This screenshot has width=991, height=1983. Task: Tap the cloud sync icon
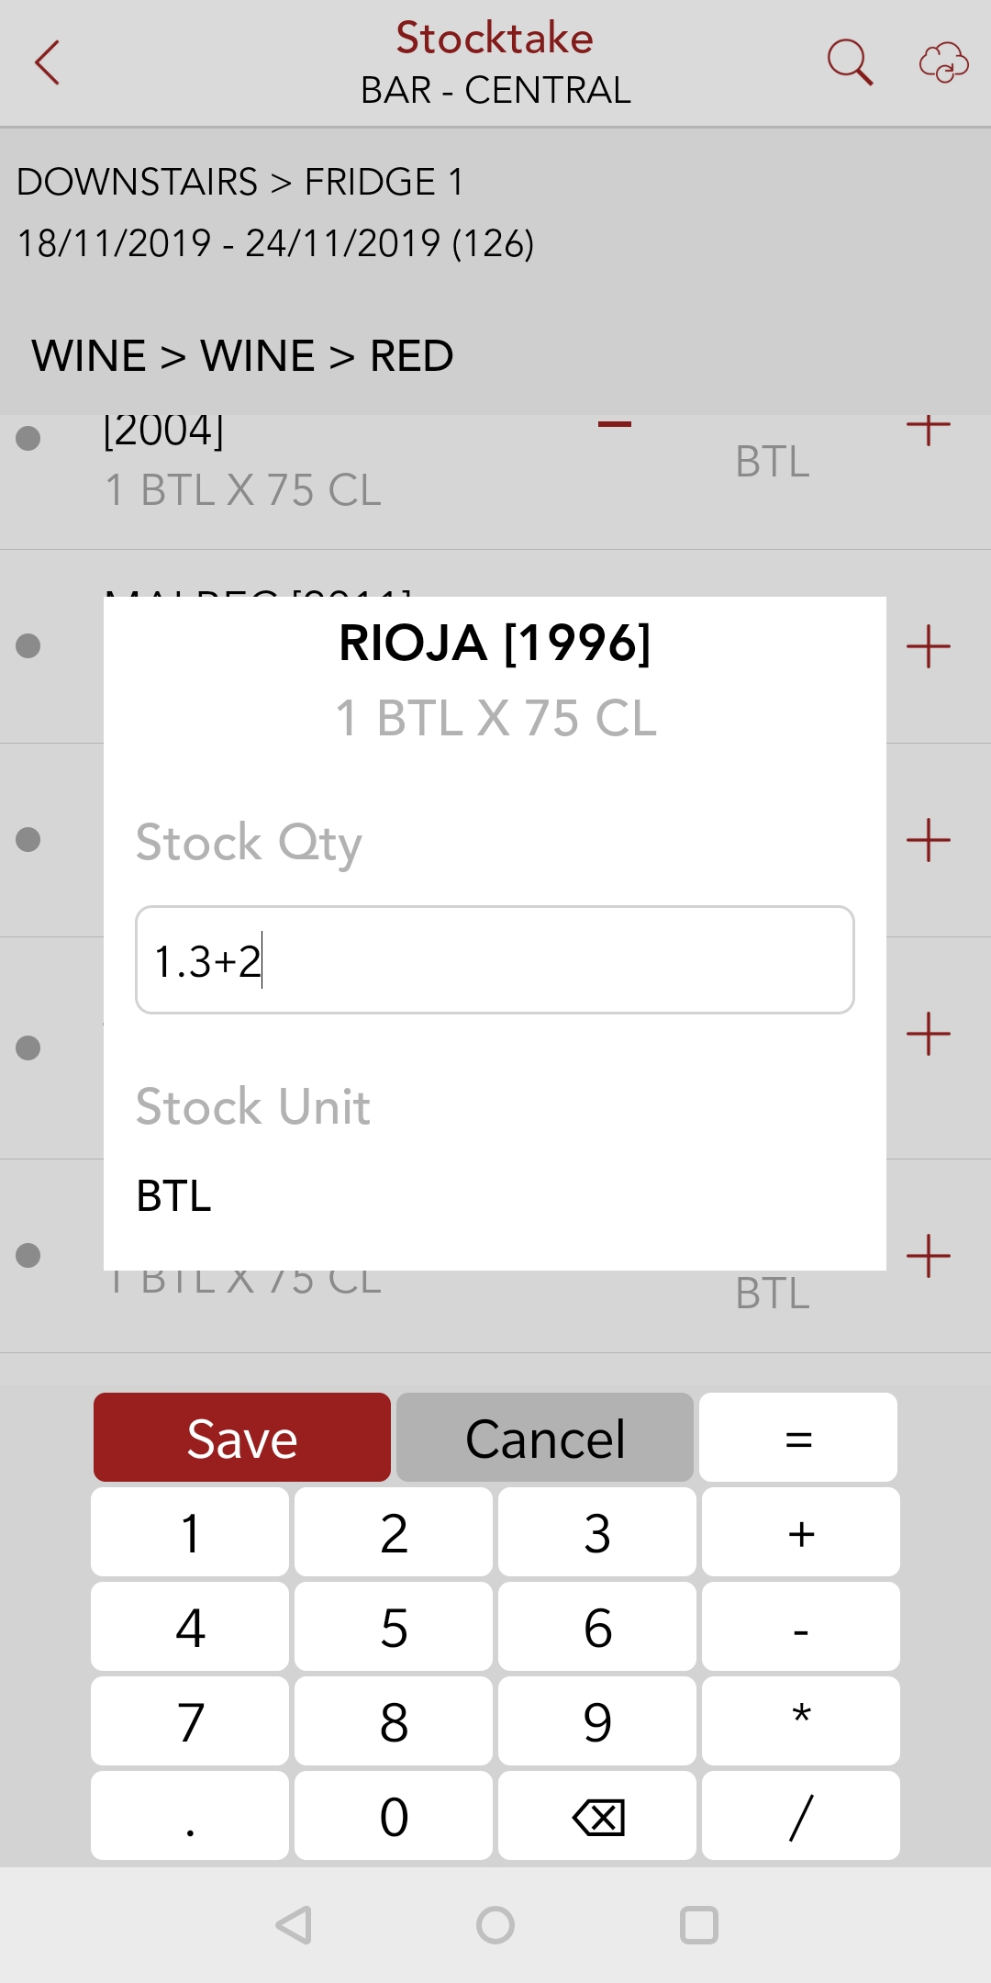tap(943, 62)
